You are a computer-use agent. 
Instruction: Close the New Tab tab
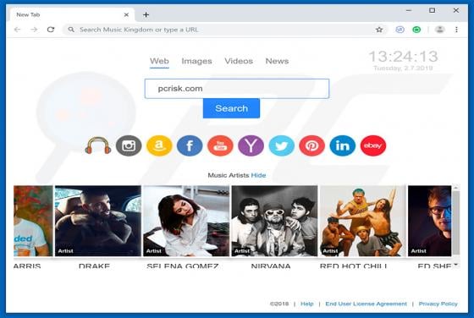coord(126,14)
